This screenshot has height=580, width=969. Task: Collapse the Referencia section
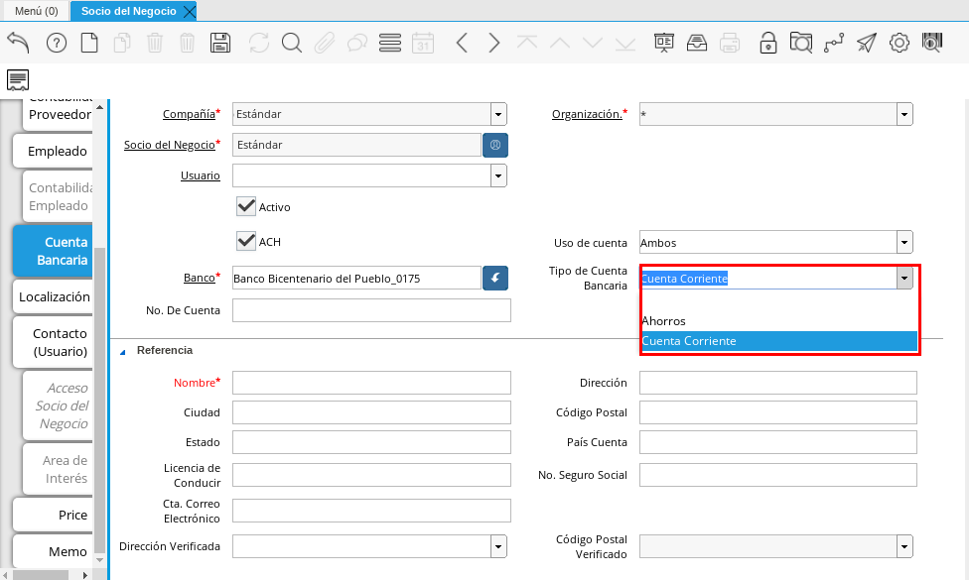pos(124,350)
